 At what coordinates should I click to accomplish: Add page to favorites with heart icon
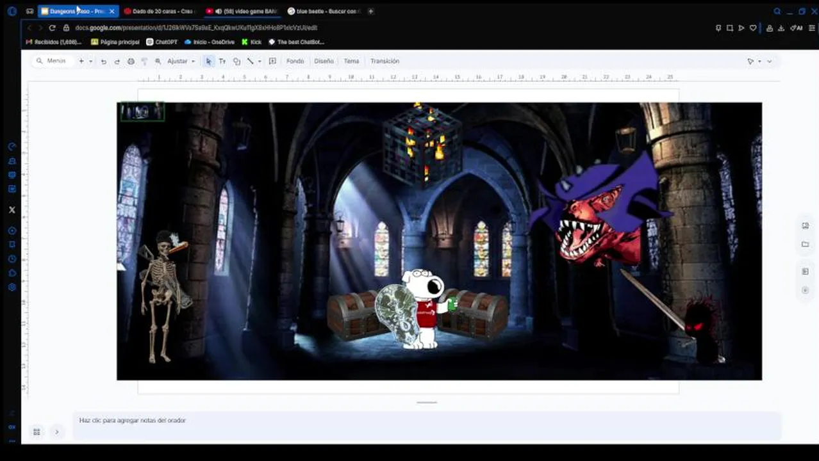[753, 28]
